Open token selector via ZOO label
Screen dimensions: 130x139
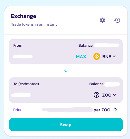click(x=107, y=95)
